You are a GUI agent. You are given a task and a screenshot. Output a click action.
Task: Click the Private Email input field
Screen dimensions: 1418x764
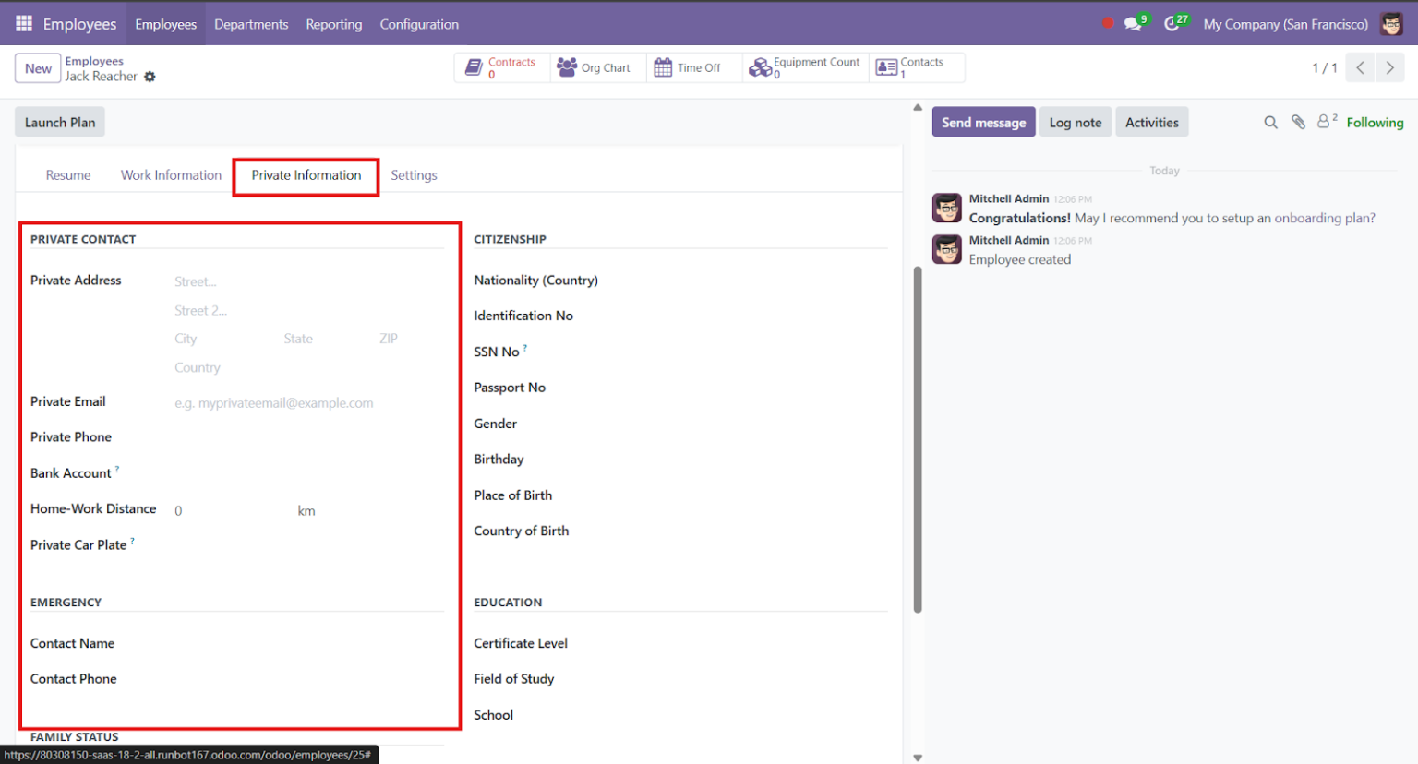(x=273, y=402)
